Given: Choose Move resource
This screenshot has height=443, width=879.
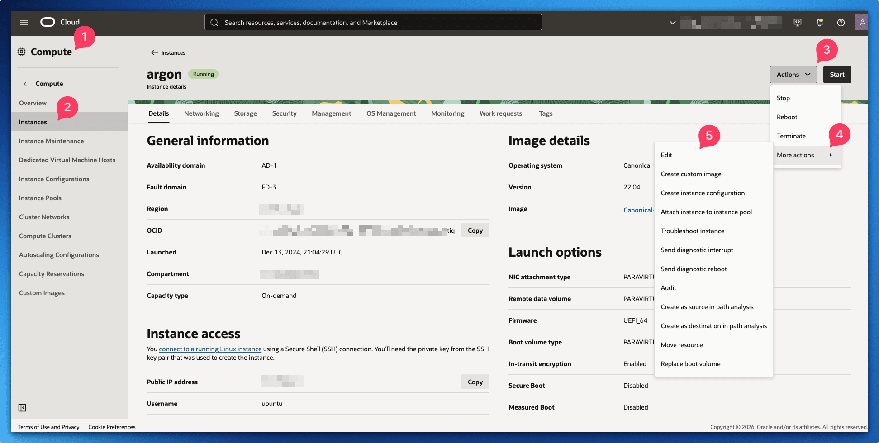Looking at the screenshot, I should pyautogui.click(x=713, y=345).
